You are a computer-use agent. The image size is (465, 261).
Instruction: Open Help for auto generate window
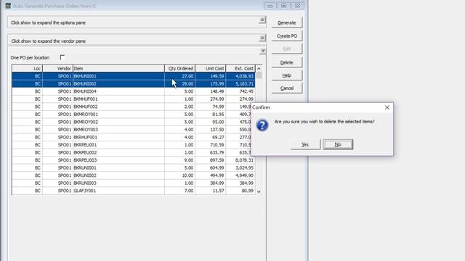click(286, 75)
